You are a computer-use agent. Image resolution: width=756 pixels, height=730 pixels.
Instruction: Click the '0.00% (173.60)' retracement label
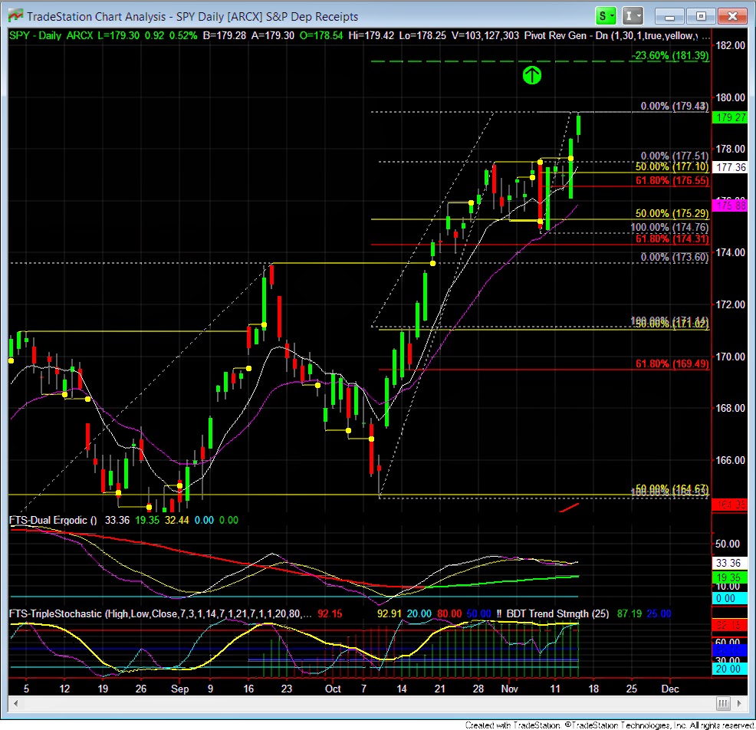click(x=675, y=257)
